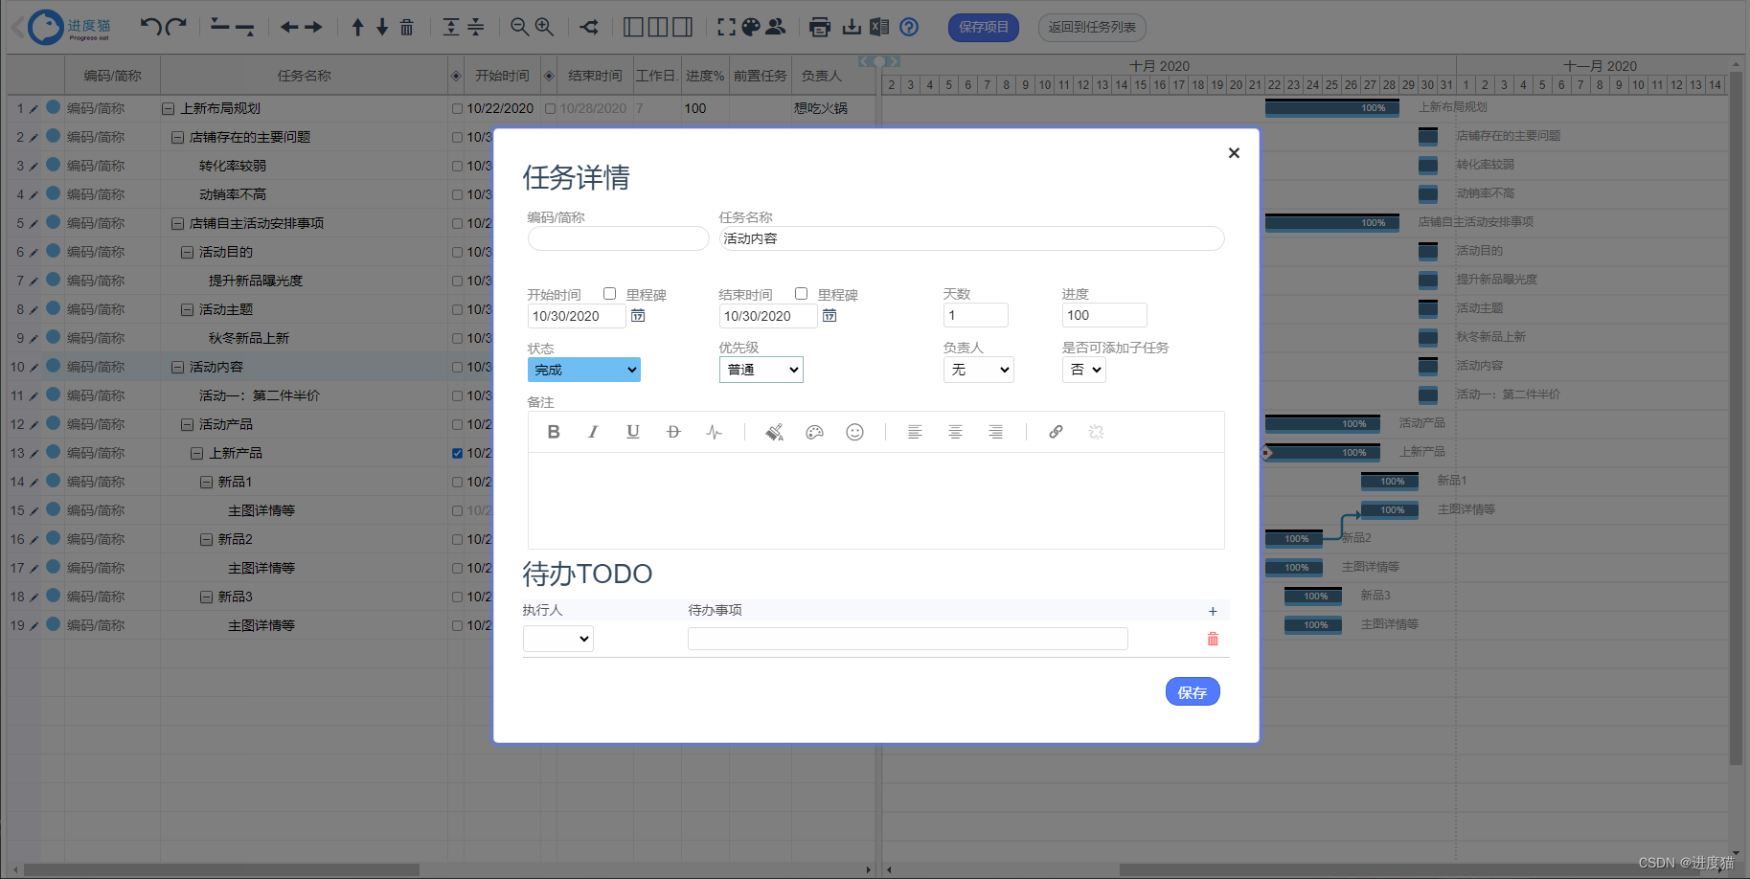Insert a task below using the toolbar icon
The height and width of the screenshot is (879, 1750).
245,28
